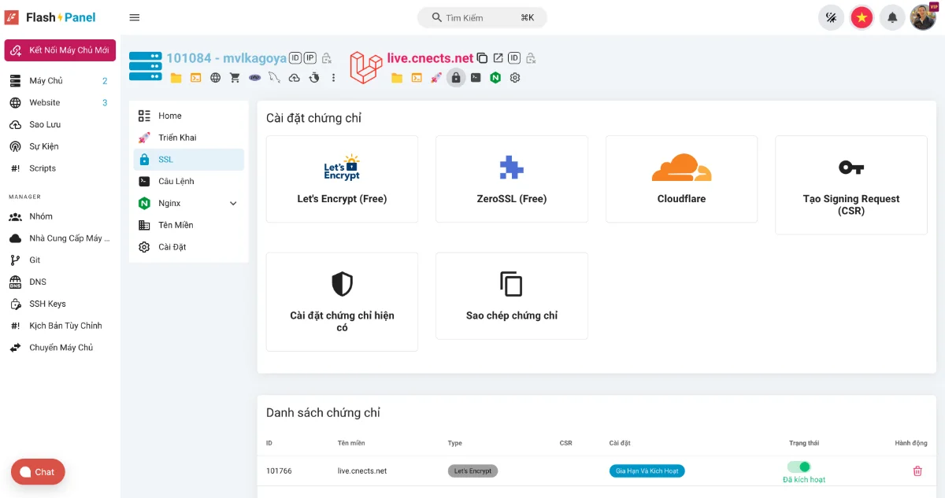Collapse the sidebar using the hamburger icon
945x498 pixels.
coord(134,17)
